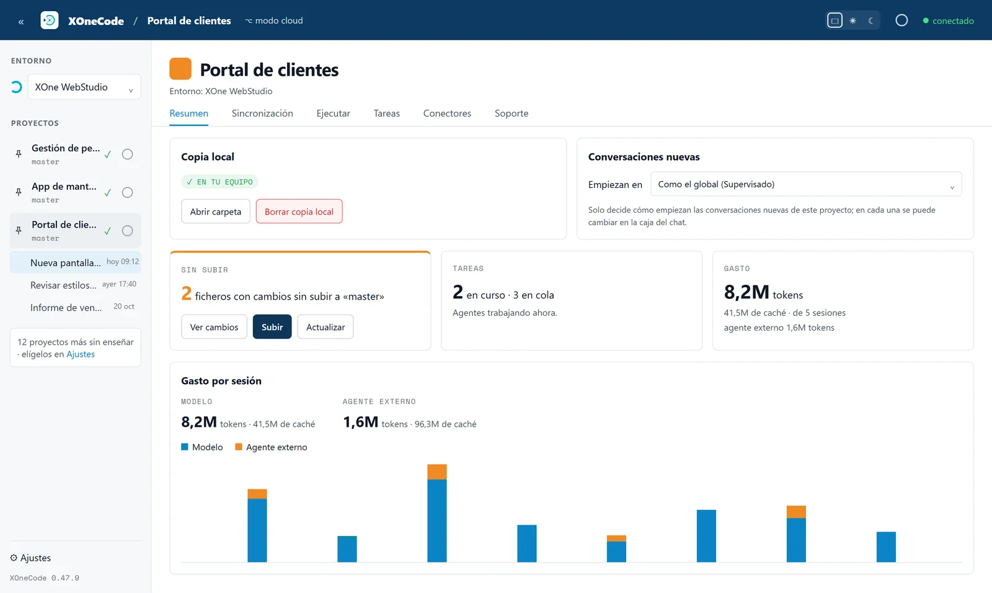Click the Actualizar button
The image size is (992, 593).
click(x=325, y=327)
